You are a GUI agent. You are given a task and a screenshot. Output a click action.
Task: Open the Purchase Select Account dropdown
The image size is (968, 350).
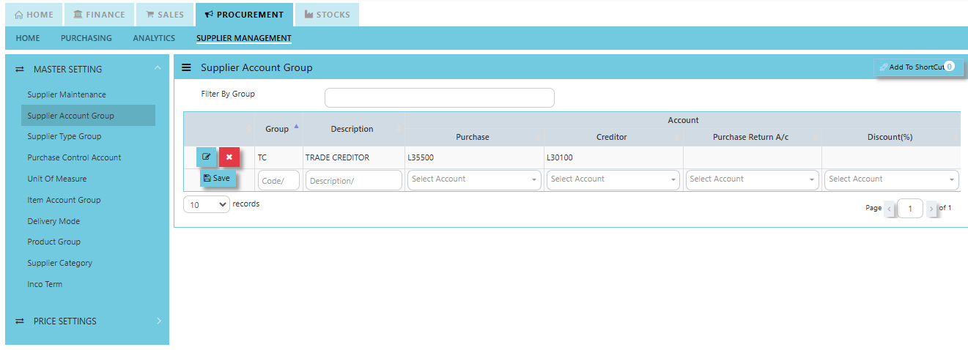point(474,179)
